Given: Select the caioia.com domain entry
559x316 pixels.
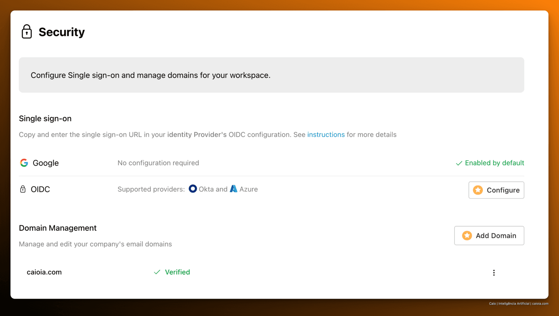Looking at the screenshot, I should [x=44, y=272].
